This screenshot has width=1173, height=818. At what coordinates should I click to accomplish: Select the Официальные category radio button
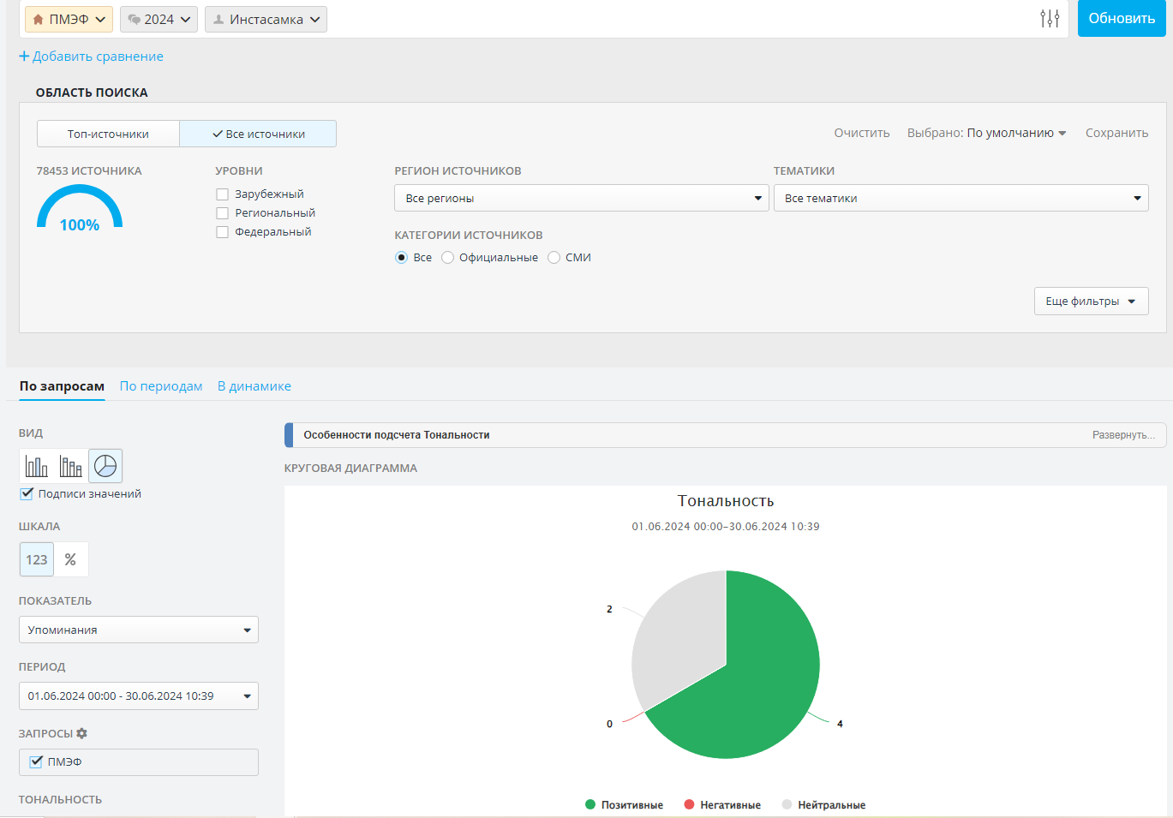point(447,257)
